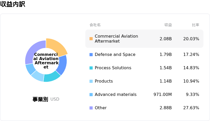Click the Advanced materials legend swatch
210x121 pixels.
click(91, 95)
